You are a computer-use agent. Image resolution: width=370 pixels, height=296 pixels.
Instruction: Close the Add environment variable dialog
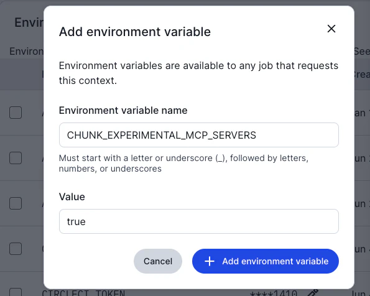click(331, 29)
